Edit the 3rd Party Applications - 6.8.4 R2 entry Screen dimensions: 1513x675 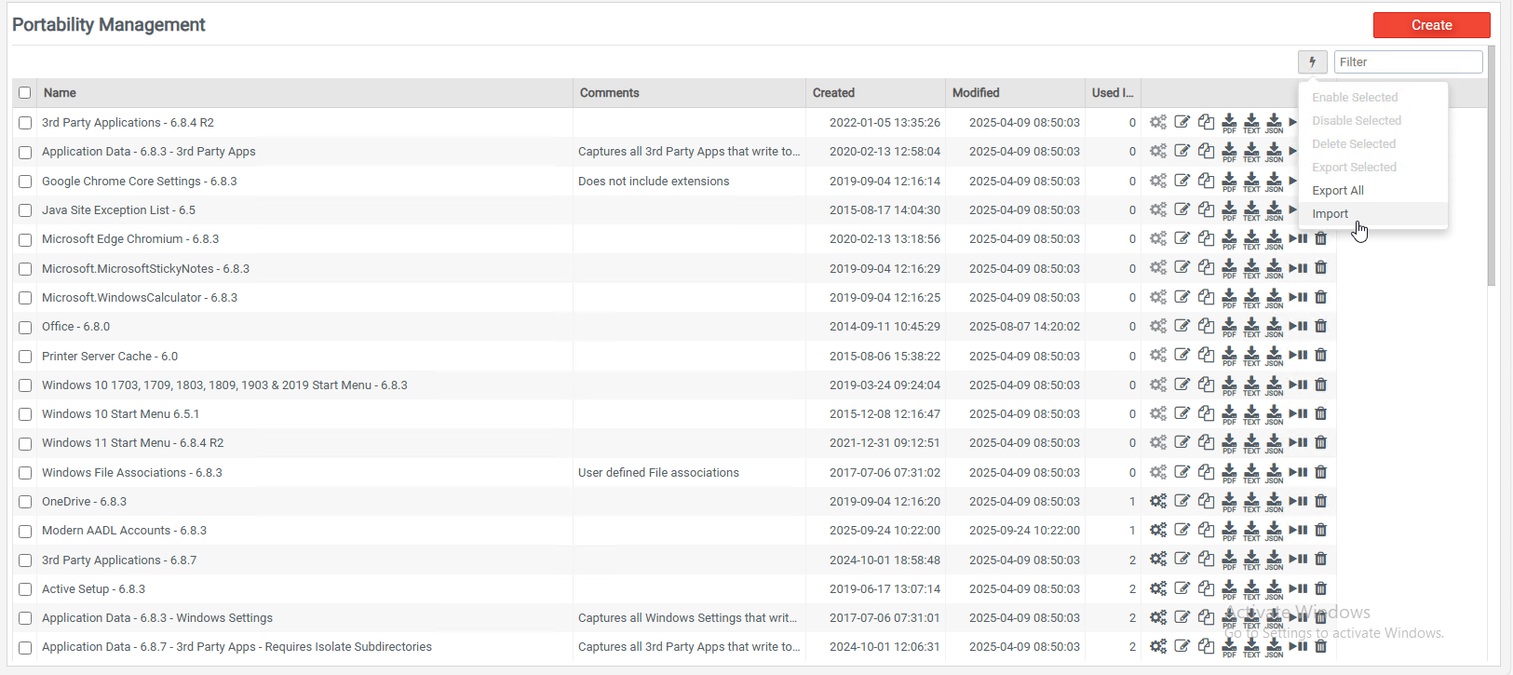point(1182,122)
